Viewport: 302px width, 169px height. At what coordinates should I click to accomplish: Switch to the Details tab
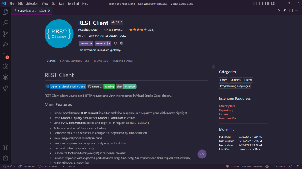click(x=51, y=61)
